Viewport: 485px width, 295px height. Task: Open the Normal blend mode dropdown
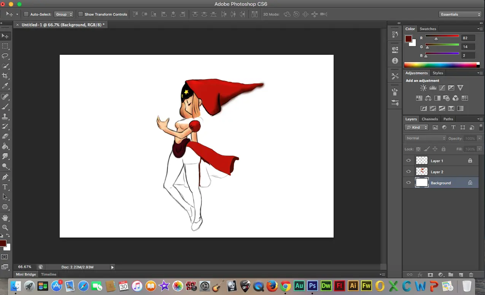(426, 138)
